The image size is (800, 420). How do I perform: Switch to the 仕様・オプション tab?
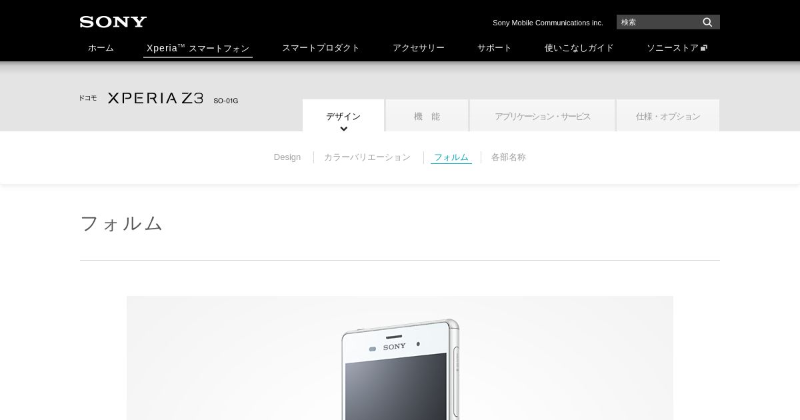668,115
